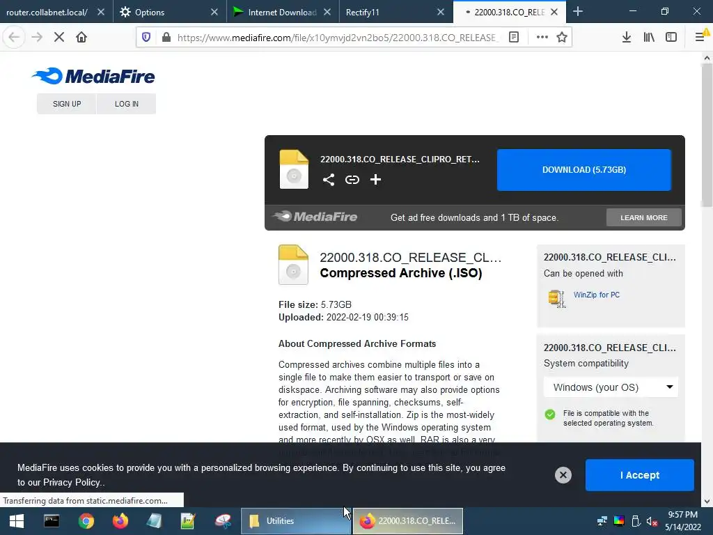Toggle reader view icon
Screen dimensions: 713x535
pyautogui.click(x=514, y=37)
